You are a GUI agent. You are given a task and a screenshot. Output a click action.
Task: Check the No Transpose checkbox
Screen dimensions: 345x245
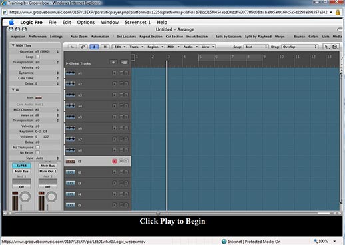37,147
